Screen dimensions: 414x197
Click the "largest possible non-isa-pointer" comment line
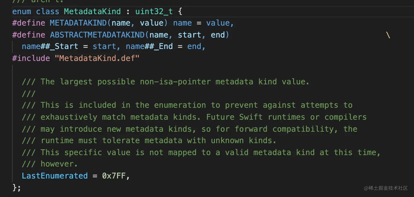tap(165, 81)
